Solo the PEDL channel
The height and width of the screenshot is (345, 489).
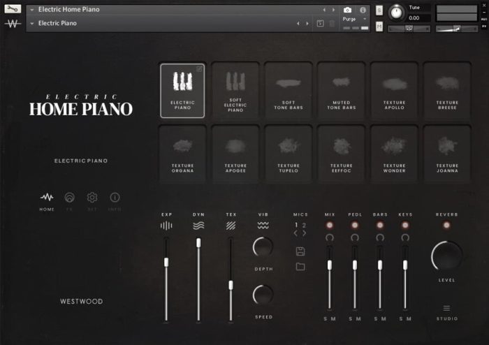point(351,319)
